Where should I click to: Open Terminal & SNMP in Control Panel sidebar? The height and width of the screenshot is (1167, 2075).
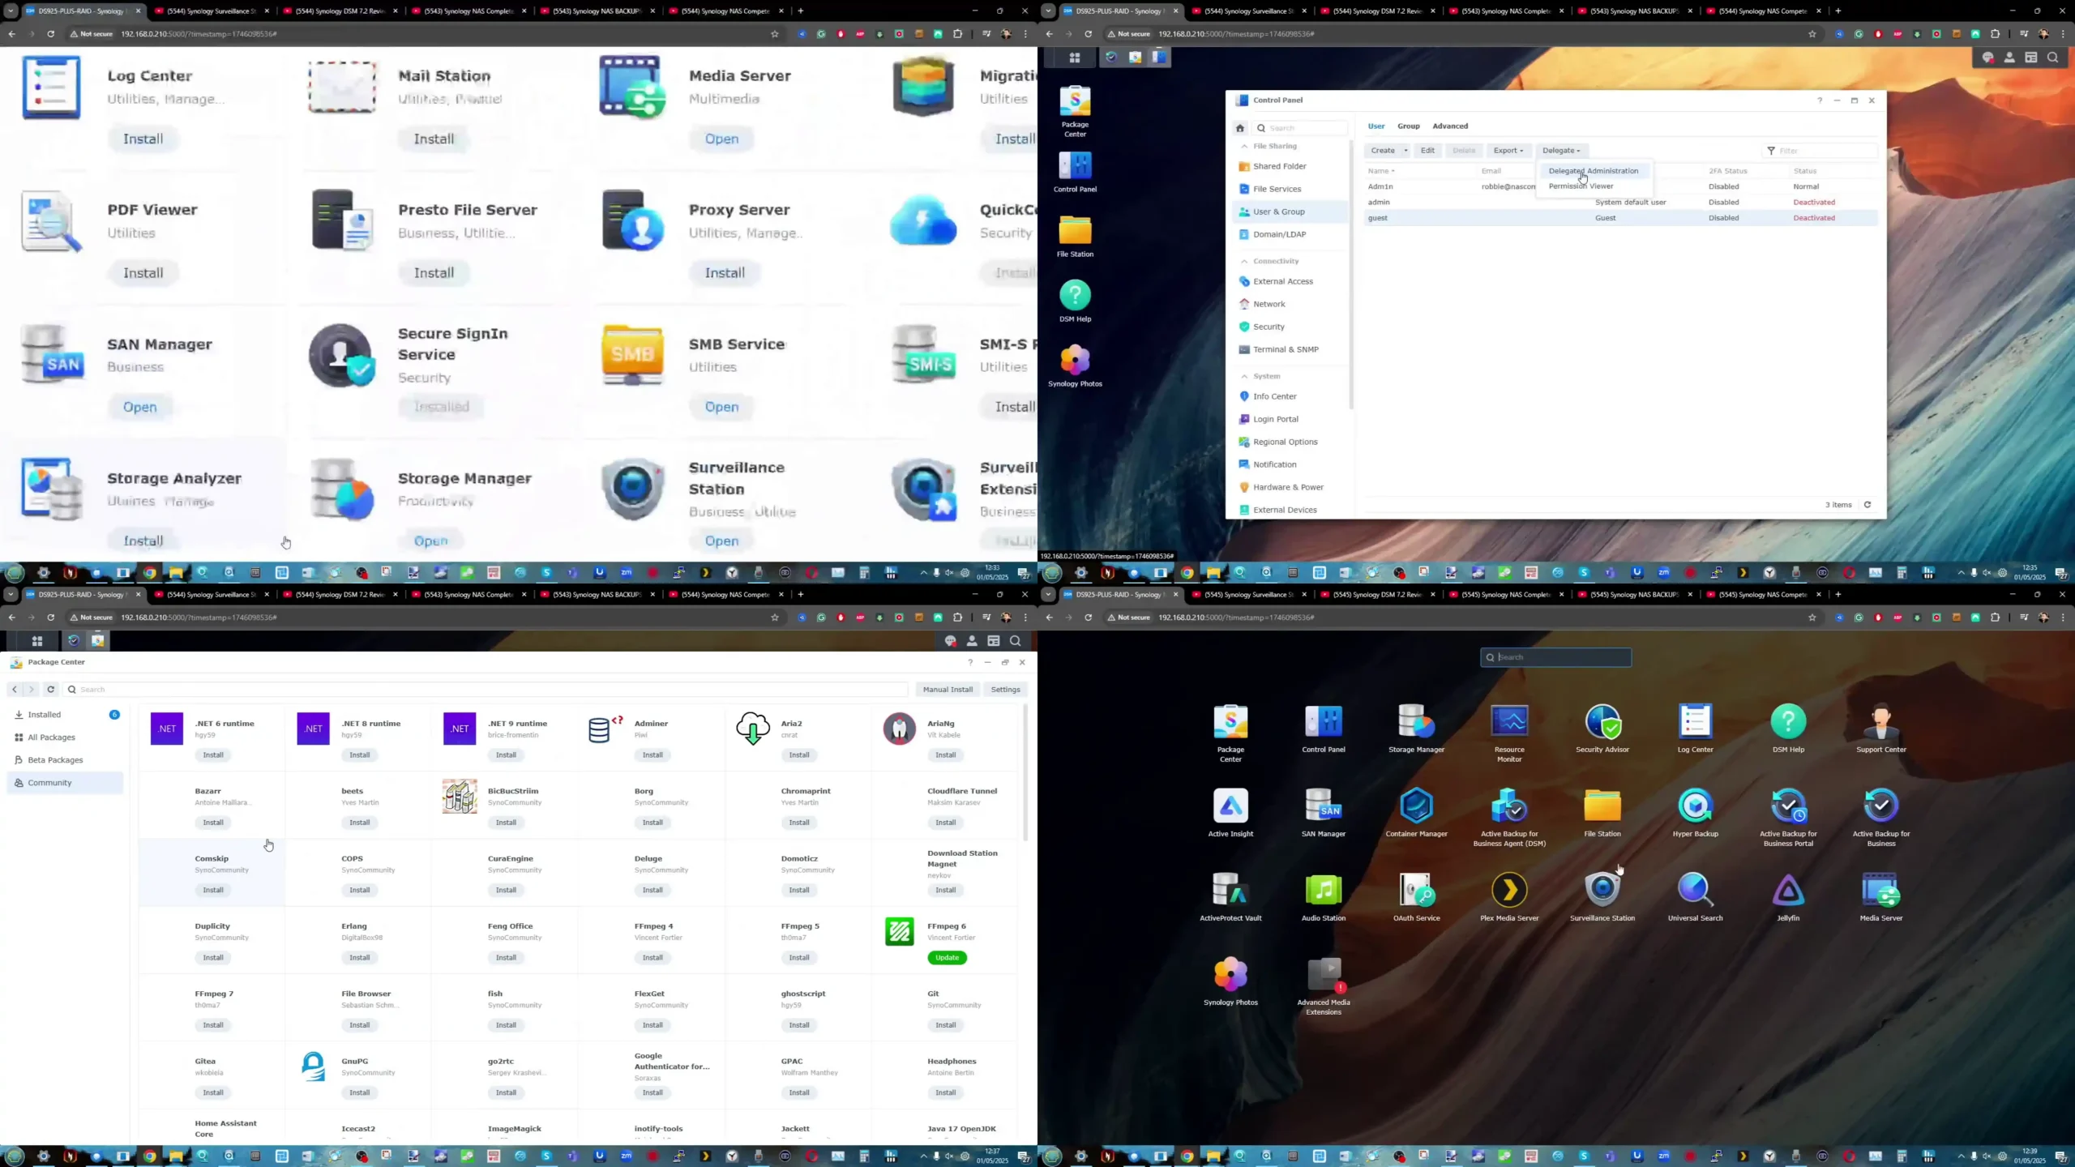coord(1289,349)
